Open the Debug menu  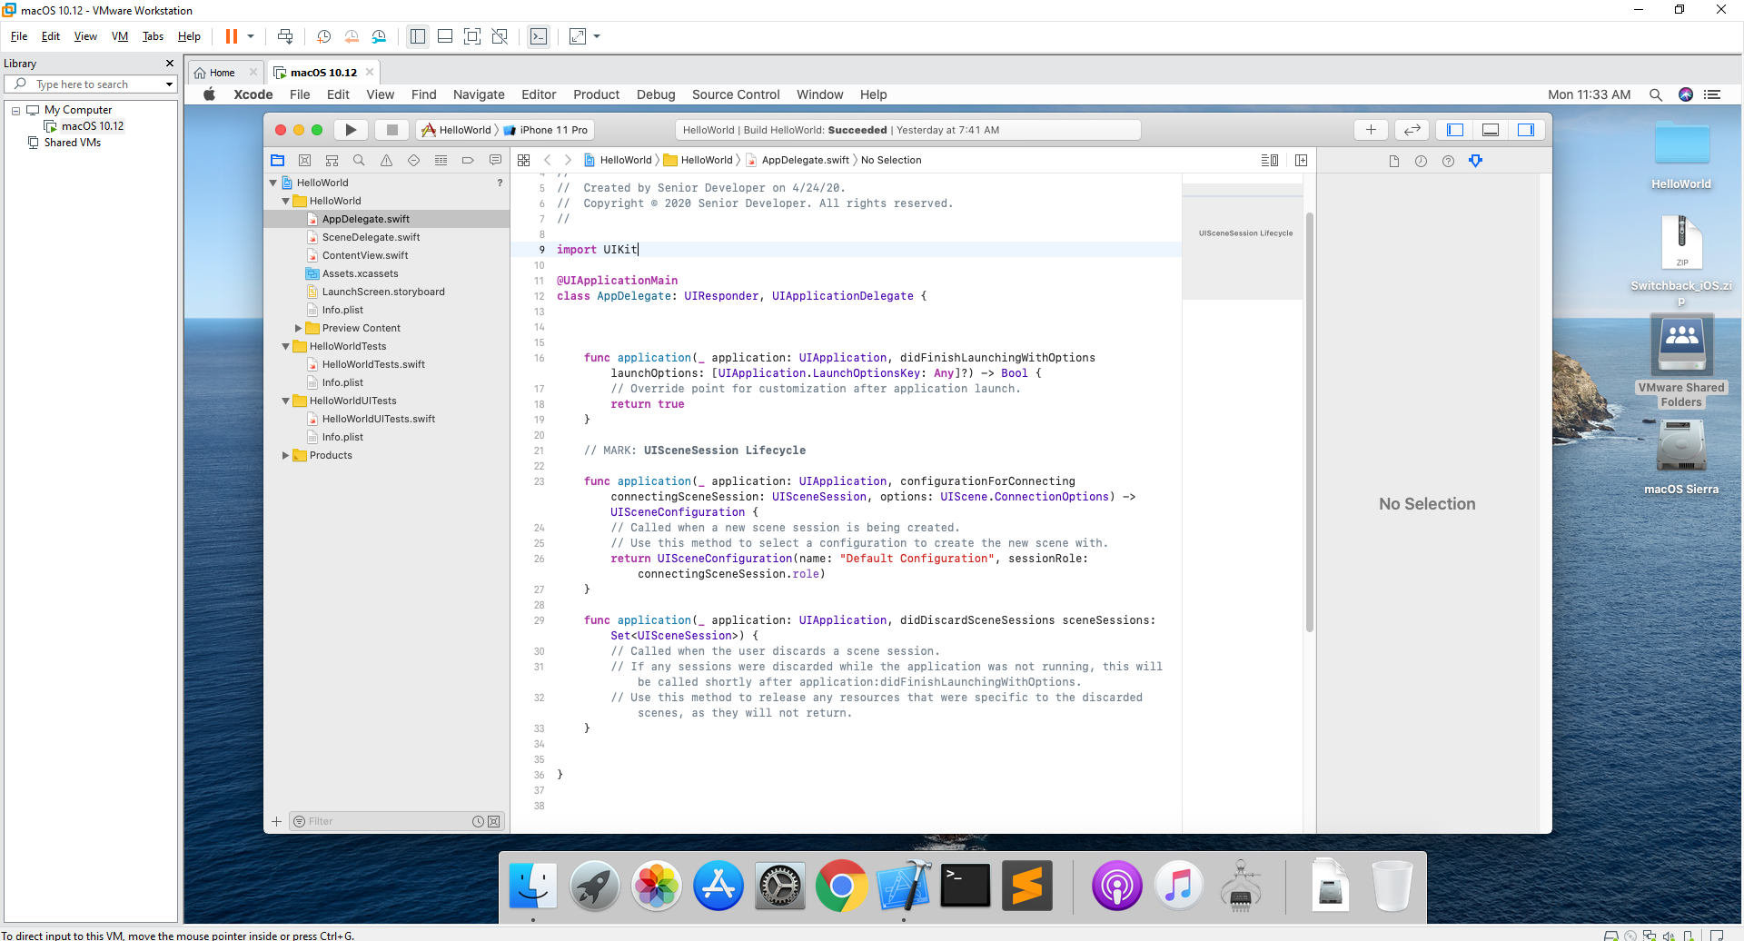(656, 94)
